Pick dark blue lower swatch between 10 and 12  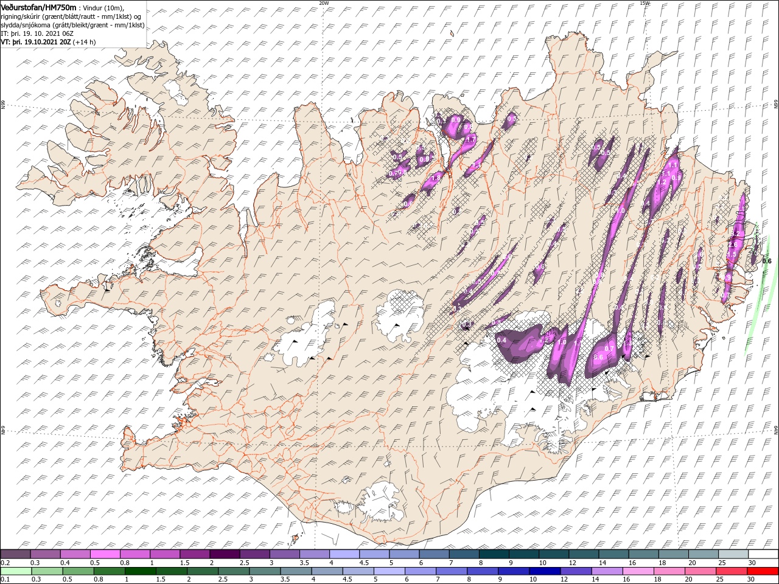click(x=543, y=571)
